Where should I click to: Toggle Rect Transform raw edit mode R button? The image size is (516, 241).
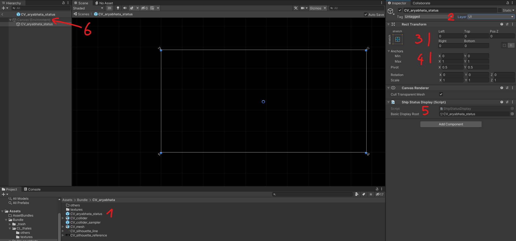pyautogui.click(x=511, y=45)
